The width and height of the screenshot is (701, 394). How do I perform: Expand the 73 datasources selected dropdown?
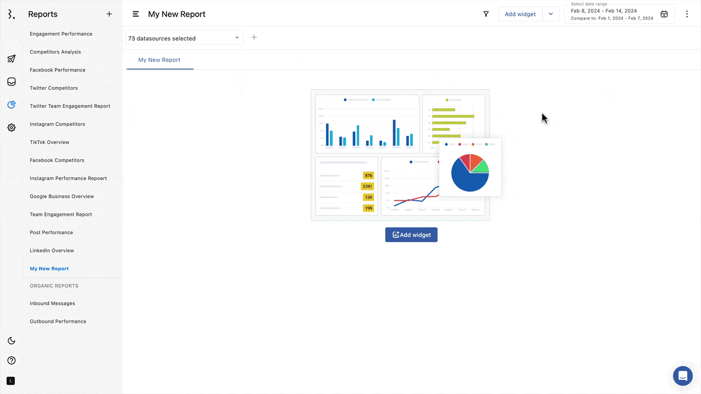184,38
